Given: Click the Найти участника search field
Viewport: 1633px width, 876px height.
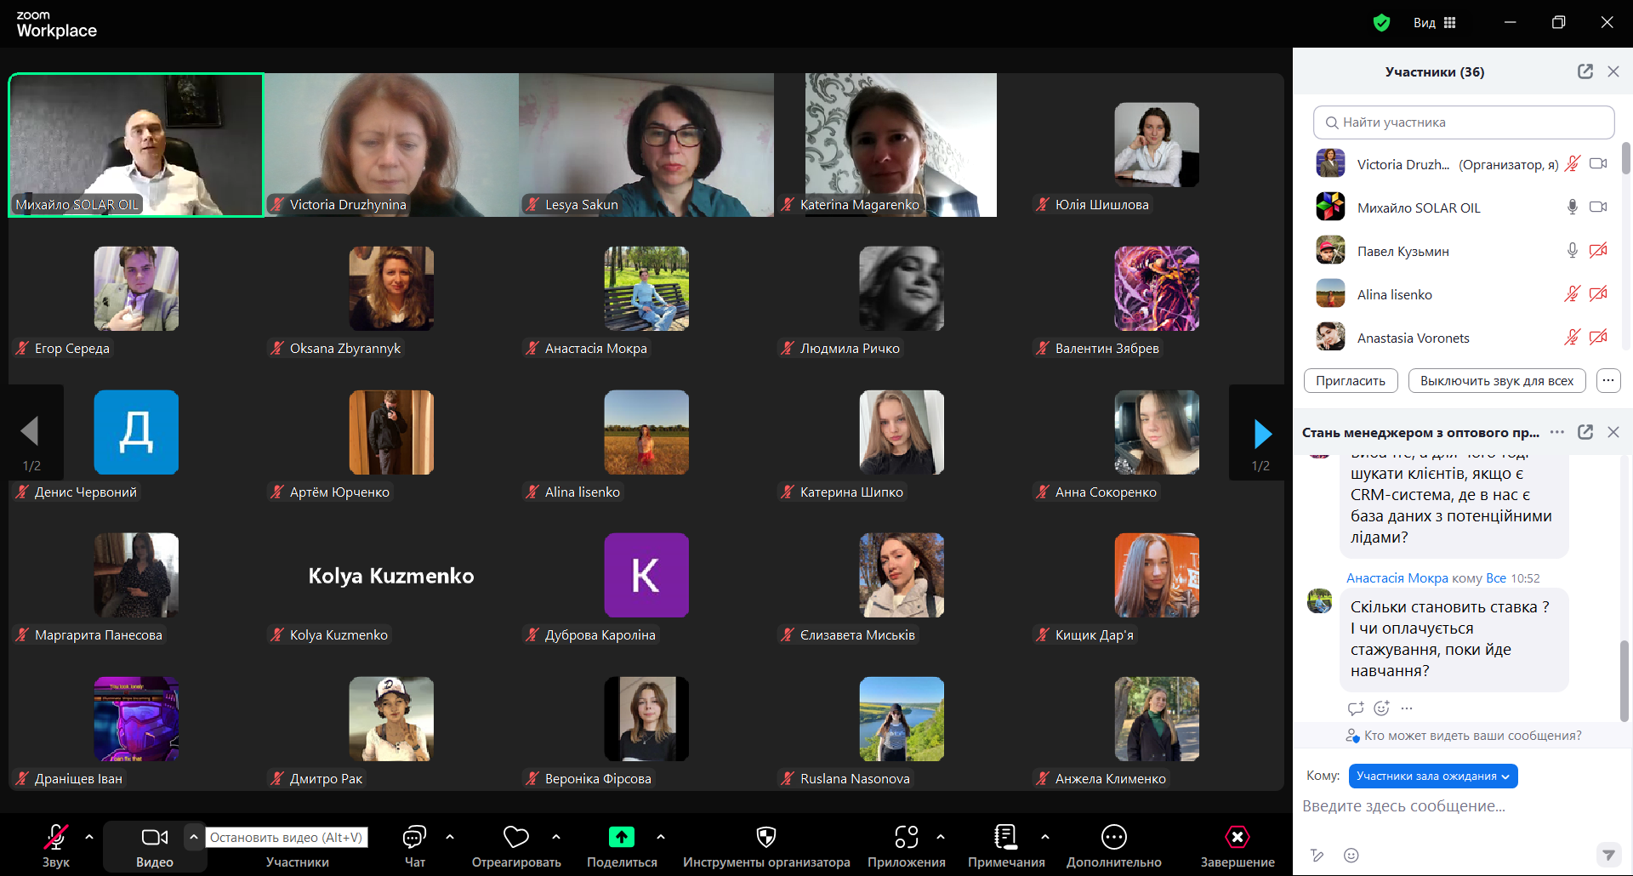Looking at the screenshot, I should (1464, 122).
